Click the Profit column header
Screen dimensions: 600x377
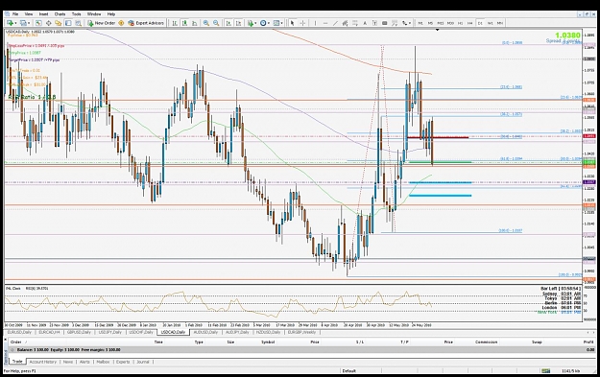(588, 342)
